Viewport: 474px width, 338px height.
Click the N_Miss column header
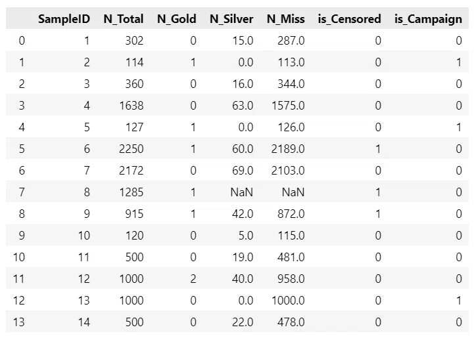(286, 19)
